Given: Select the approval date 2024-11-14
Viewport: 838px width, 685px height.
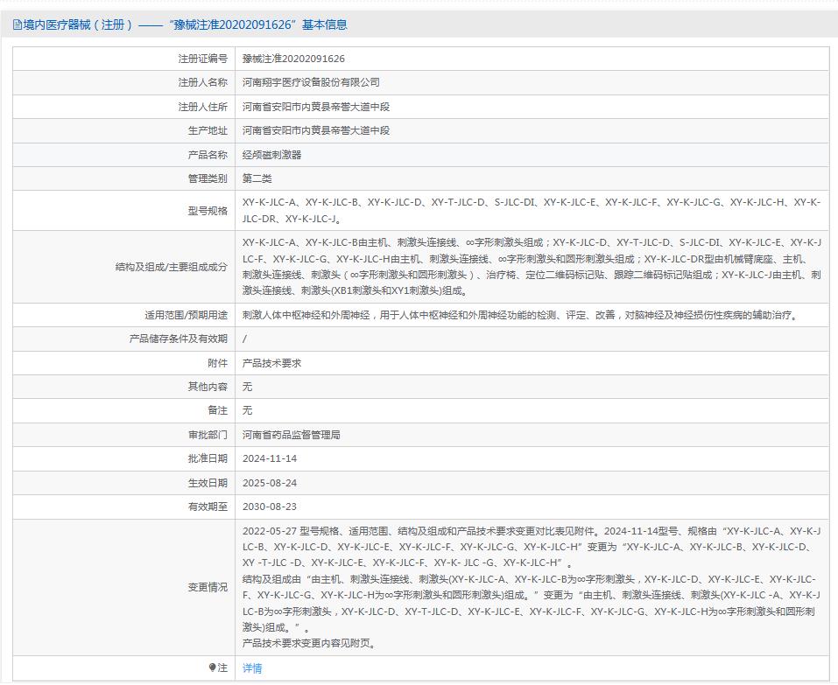Looking at the screenshot, I should (x=270, y=458).
